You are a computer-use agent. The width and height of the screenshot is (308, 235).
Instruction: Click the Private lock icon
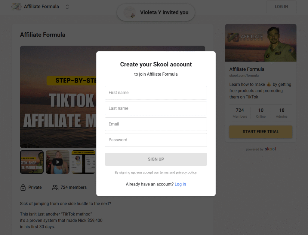point(23,187)
